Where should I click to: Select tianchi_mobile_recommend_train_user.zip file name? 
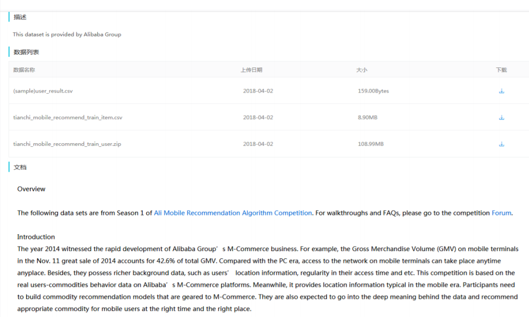click(x=67, y=144)
